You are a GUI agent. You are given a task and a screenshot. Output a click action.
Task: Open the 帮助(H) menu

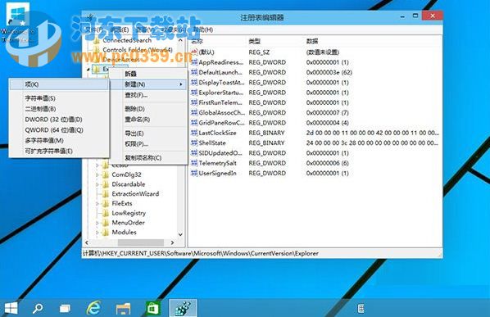point(203,29)
